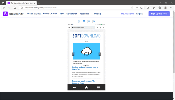Open the Pricing nav item
This screenshot has width=175, height=100.
coord(97,14)
